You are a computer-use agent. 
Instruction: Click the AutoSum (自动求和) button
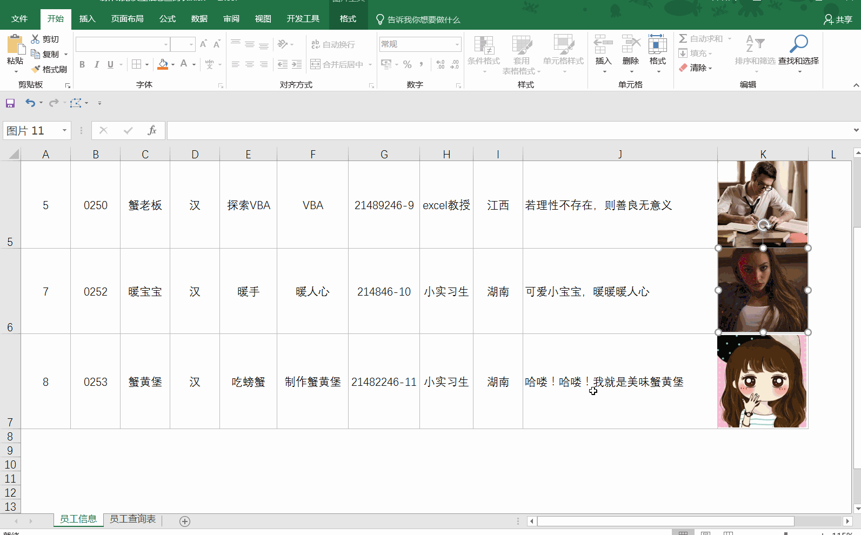coord(701,38)
